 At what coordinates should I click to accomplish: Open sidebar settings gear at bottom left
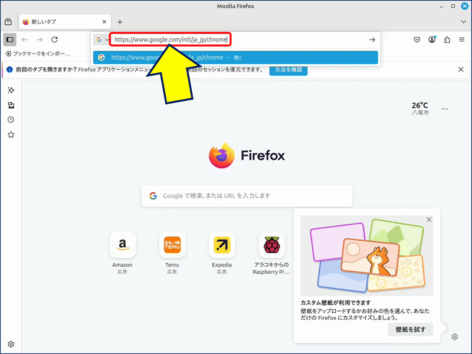(x=11, y=344)
